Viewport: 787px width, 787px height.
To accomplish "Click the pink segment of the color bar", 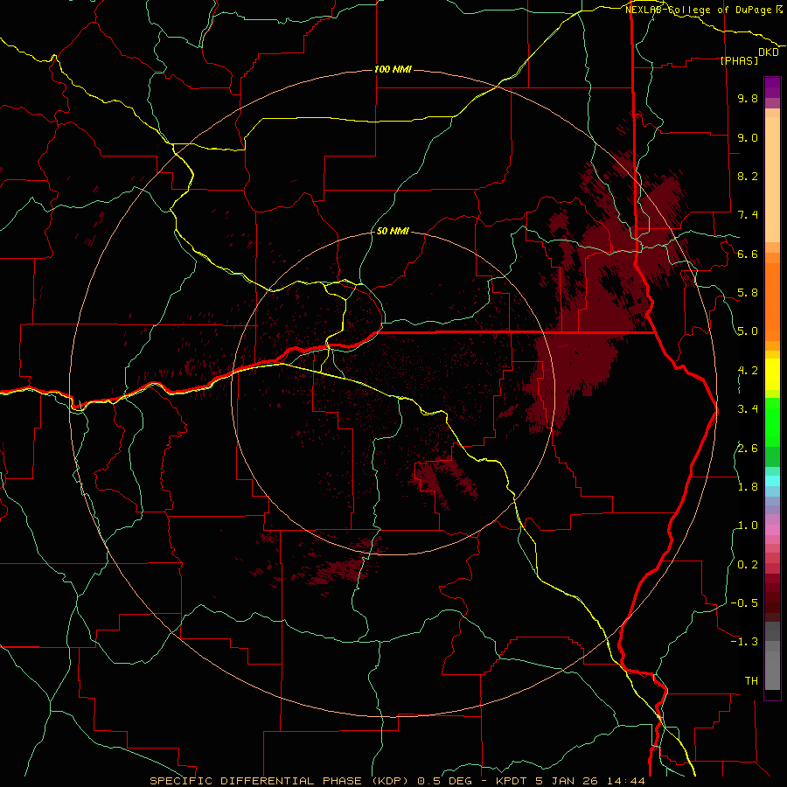I will tap(772, 530).
